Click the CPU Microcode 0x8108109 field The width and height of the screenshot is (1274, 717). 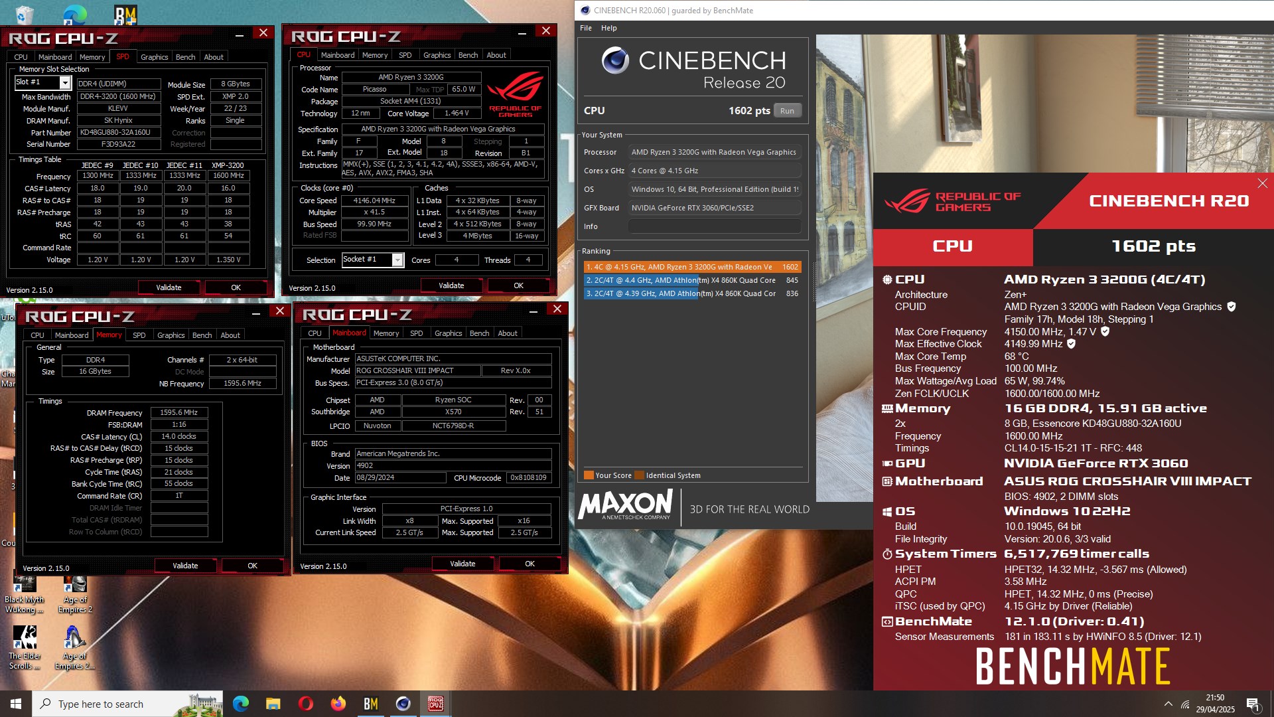[529, 477]
